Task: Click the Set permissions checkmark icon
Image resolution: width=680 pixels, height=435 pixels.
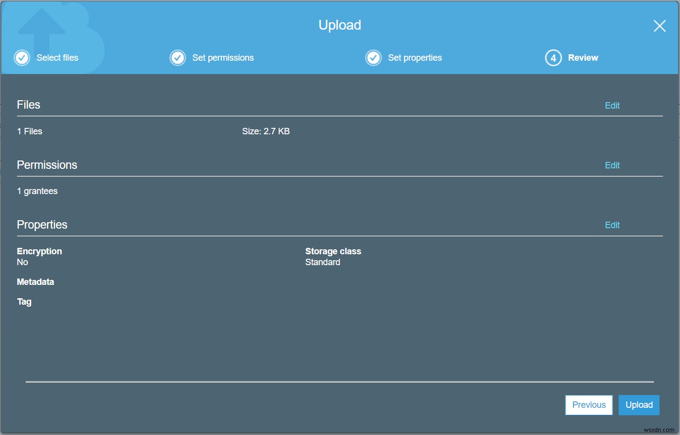Action: [178, 58]
